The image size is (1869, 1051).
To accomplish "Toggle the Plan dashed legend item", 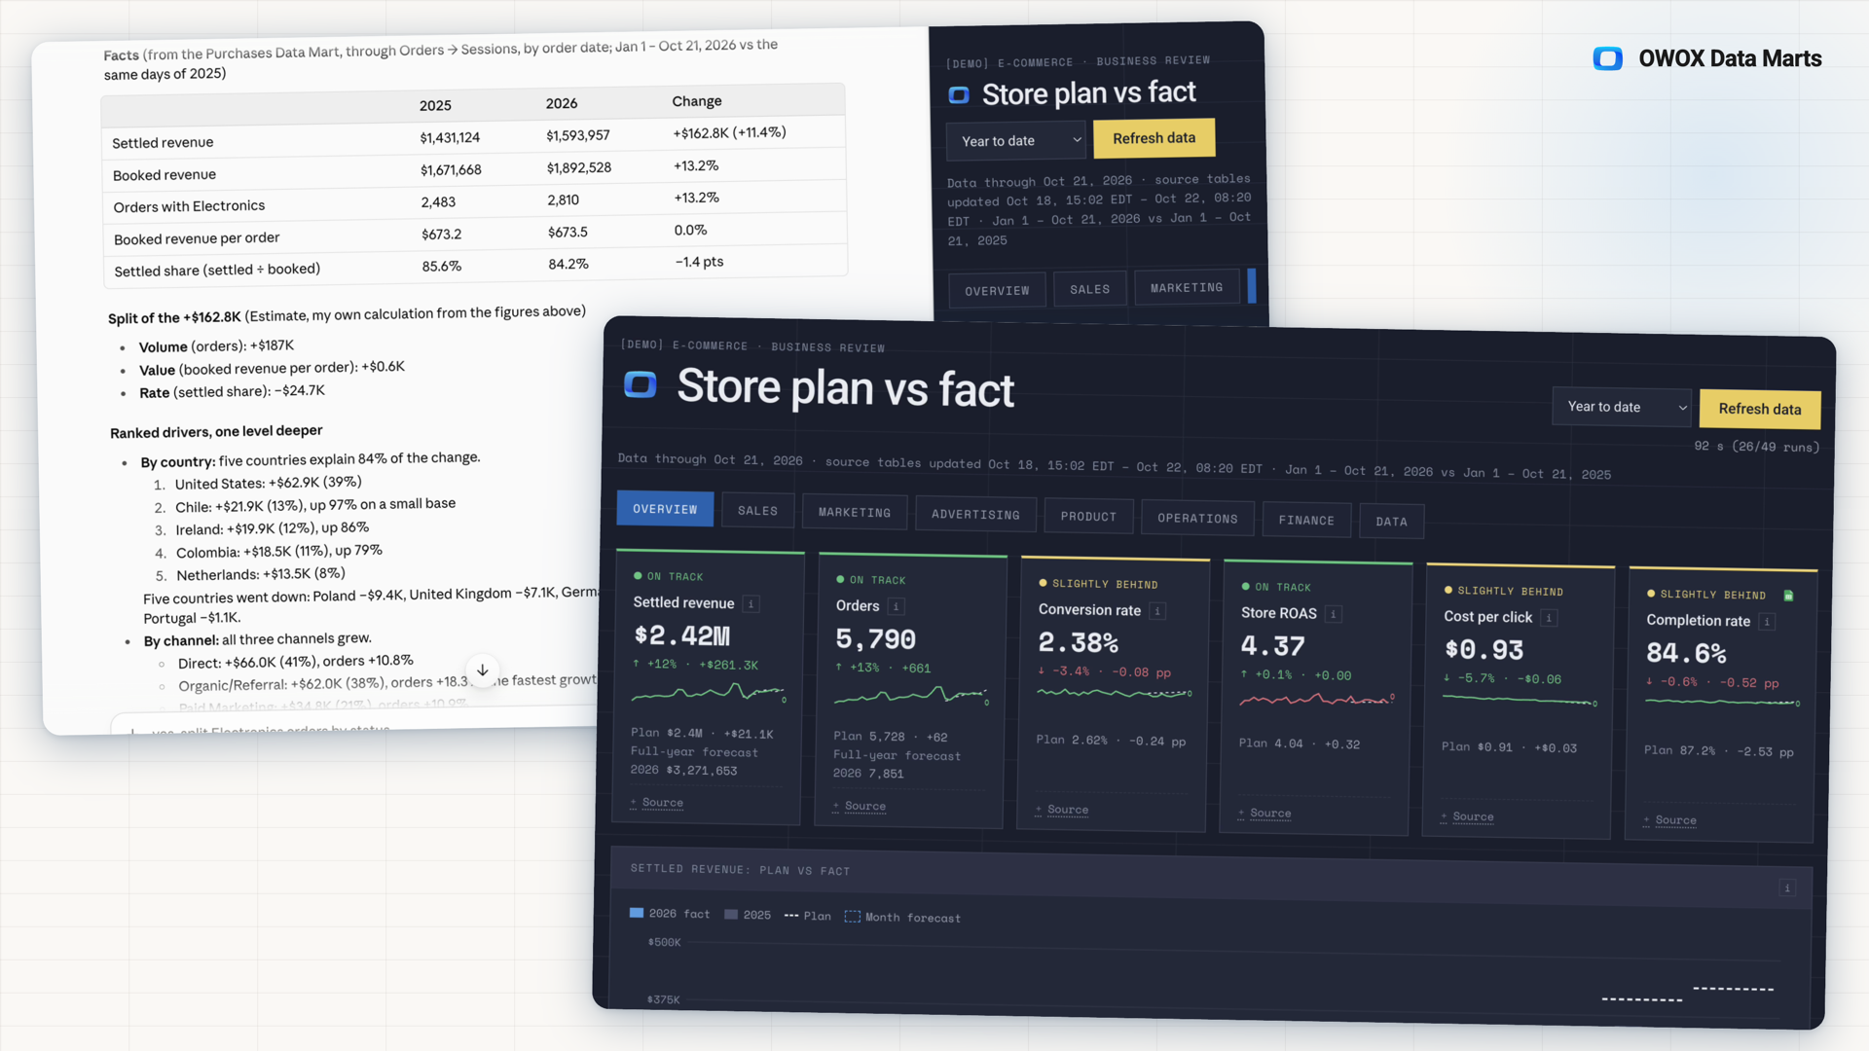I will [807, 916].
